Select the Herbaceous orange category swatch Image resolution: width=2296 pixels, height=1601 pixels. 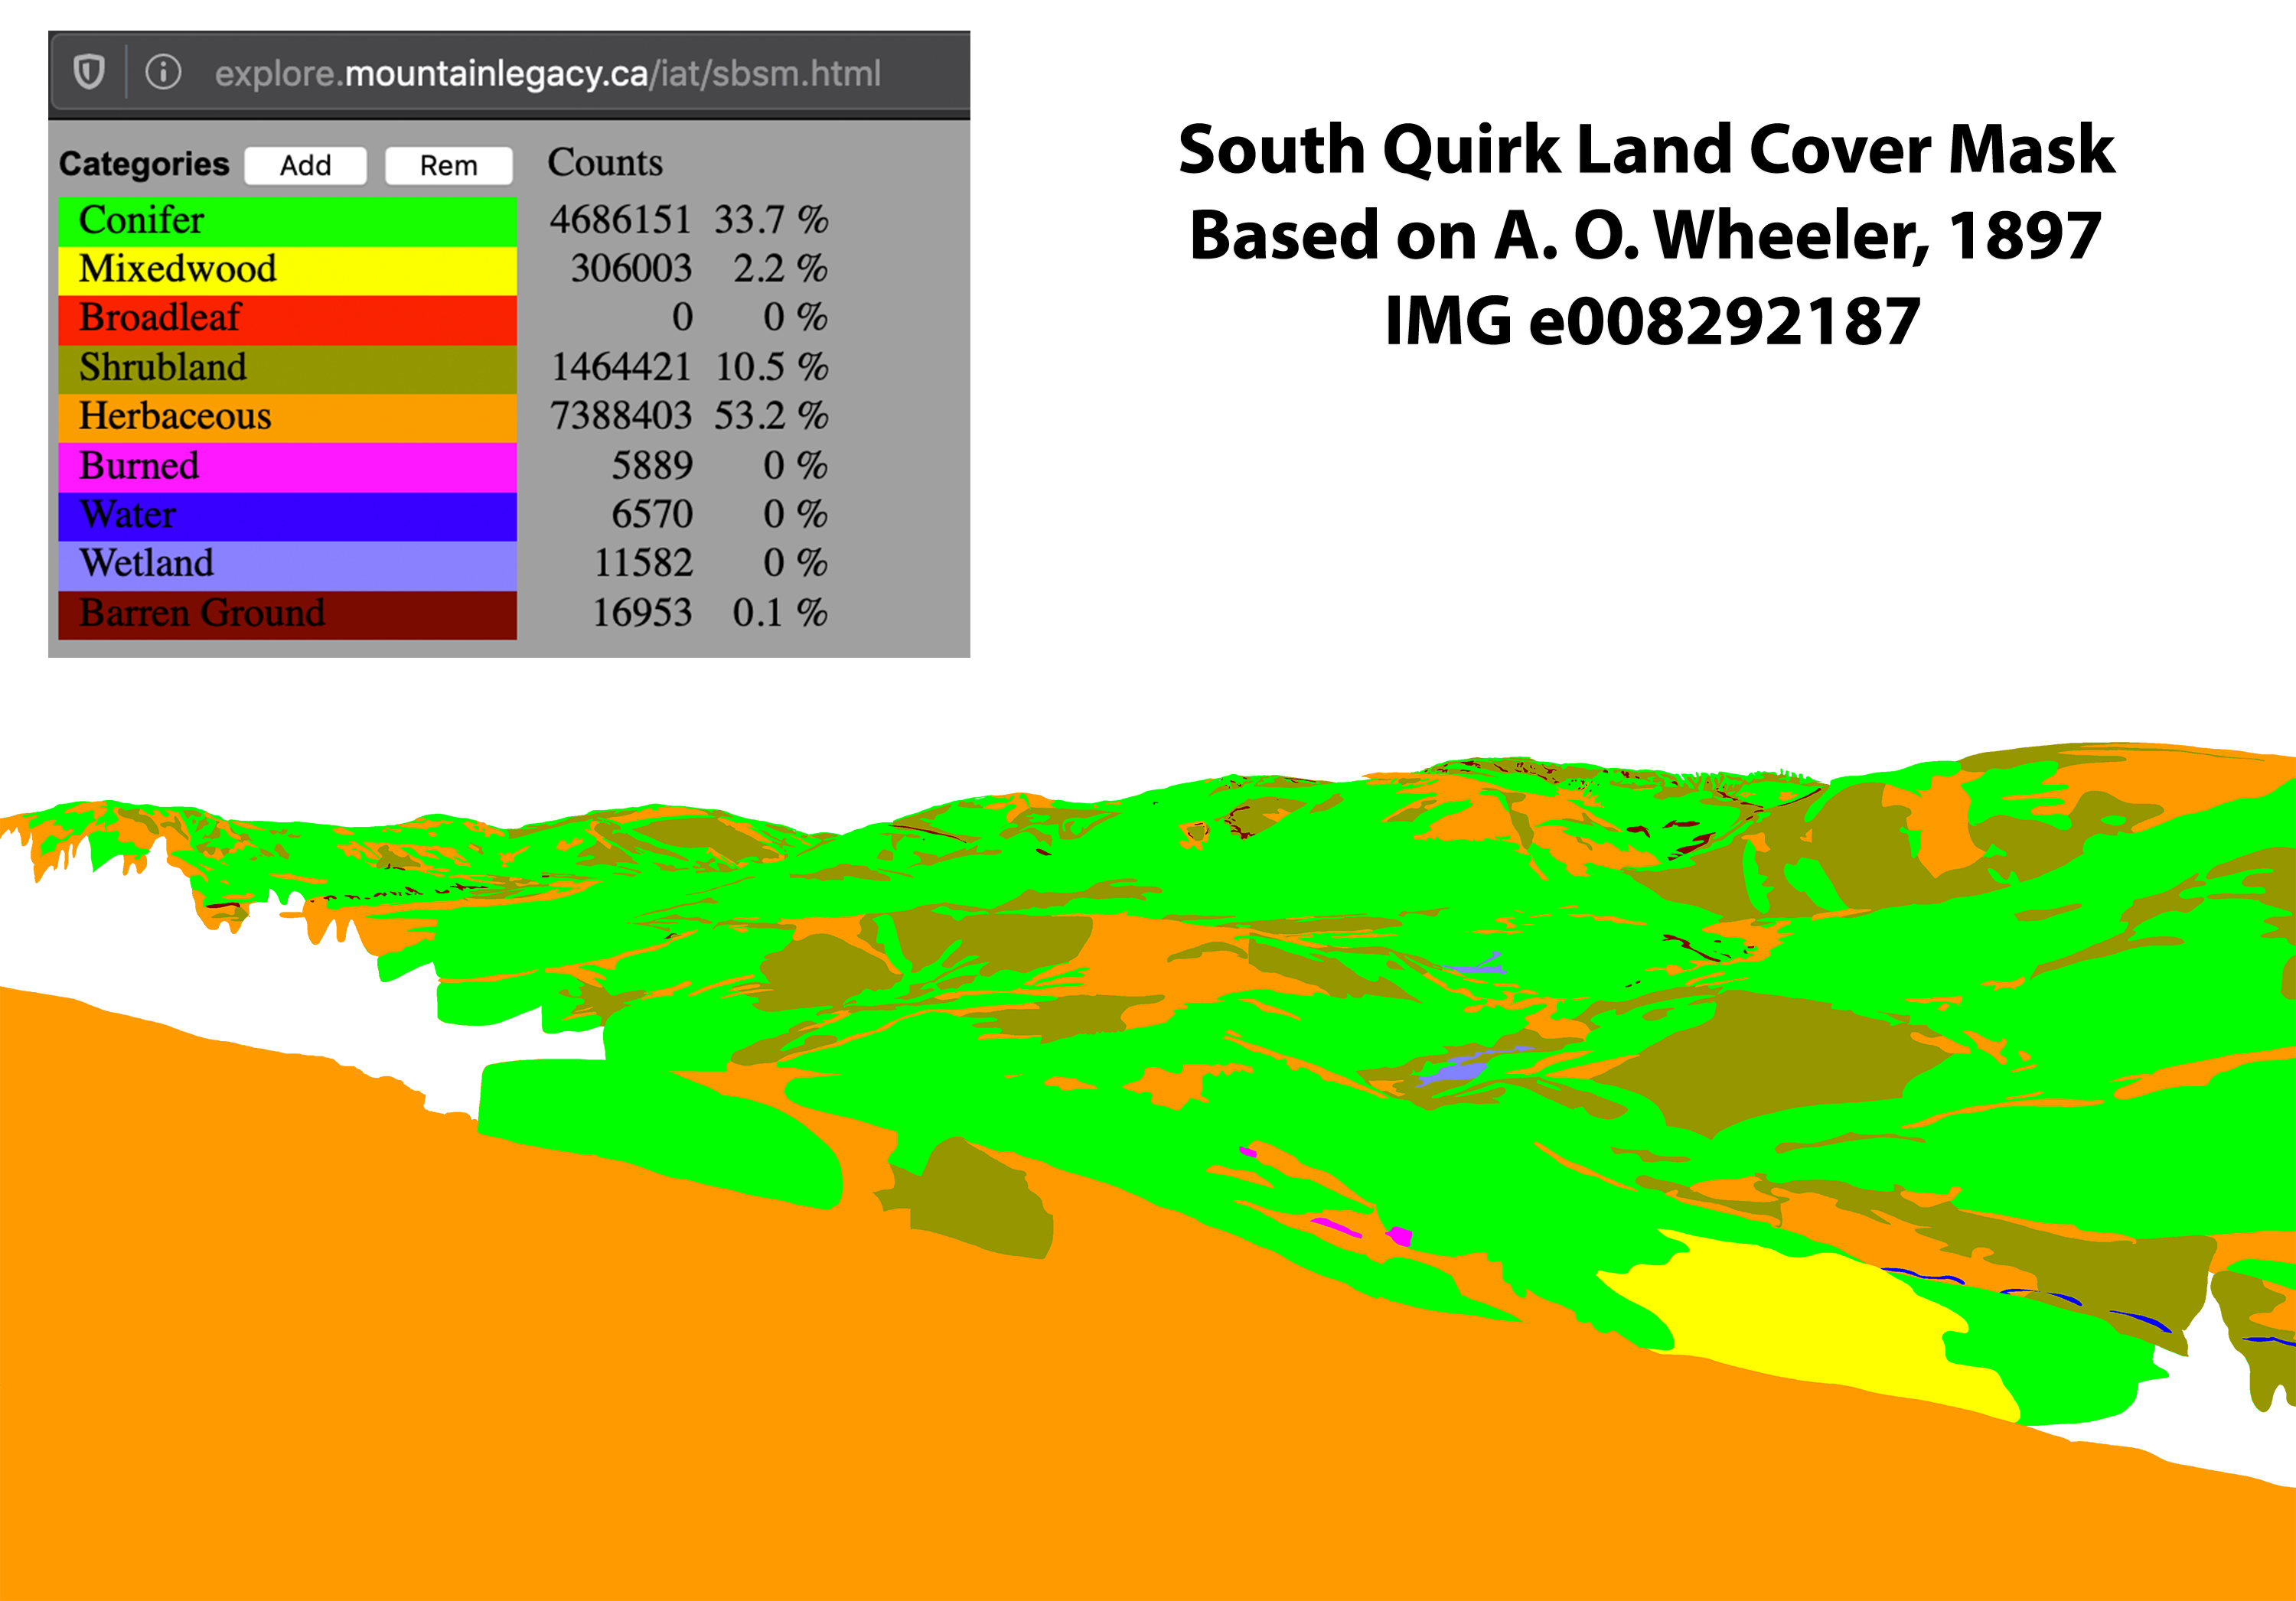pos(287,417)
